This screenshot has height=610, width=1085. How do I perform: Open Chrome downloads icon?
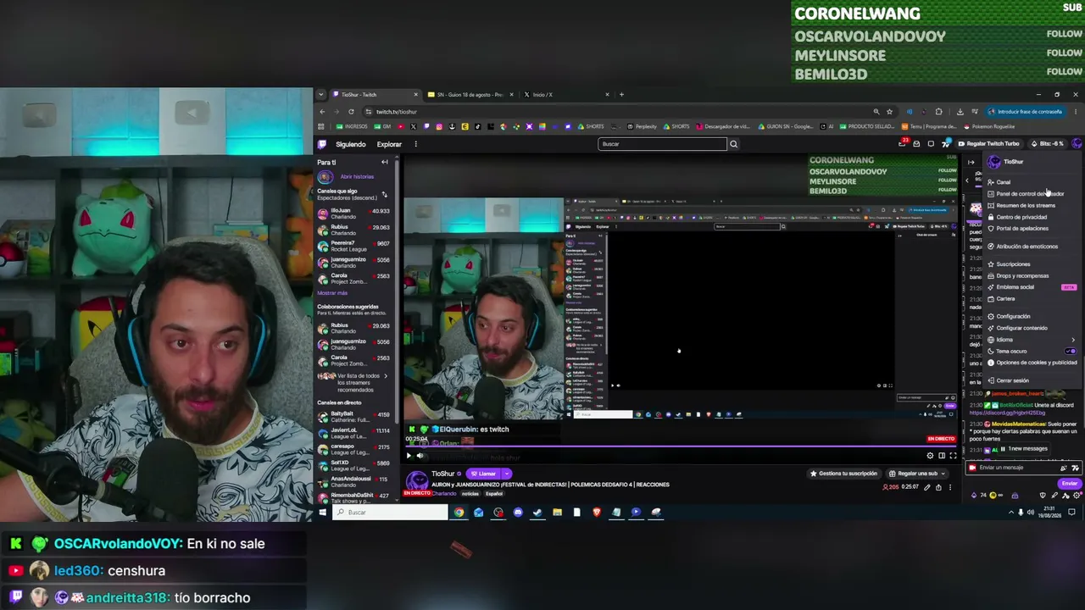[960, 112]
